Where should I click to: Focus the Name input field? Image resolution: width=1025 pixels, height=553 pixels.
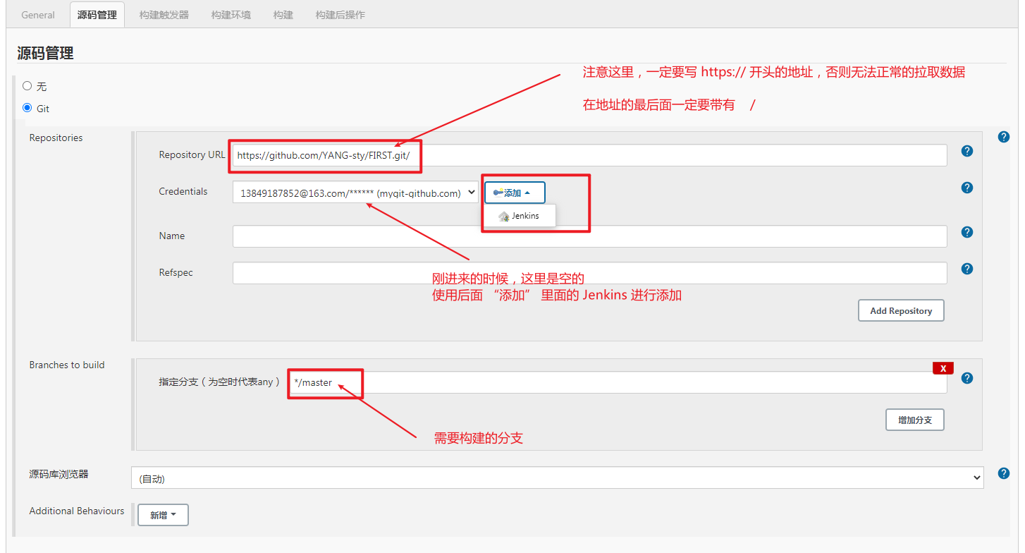pos(589,236)
